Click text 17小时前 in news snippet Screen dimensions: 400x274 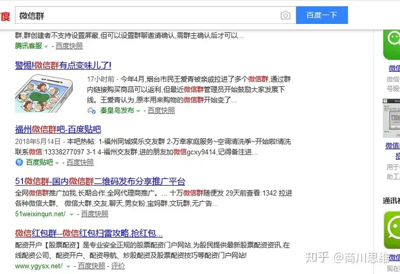pos(101,79)
